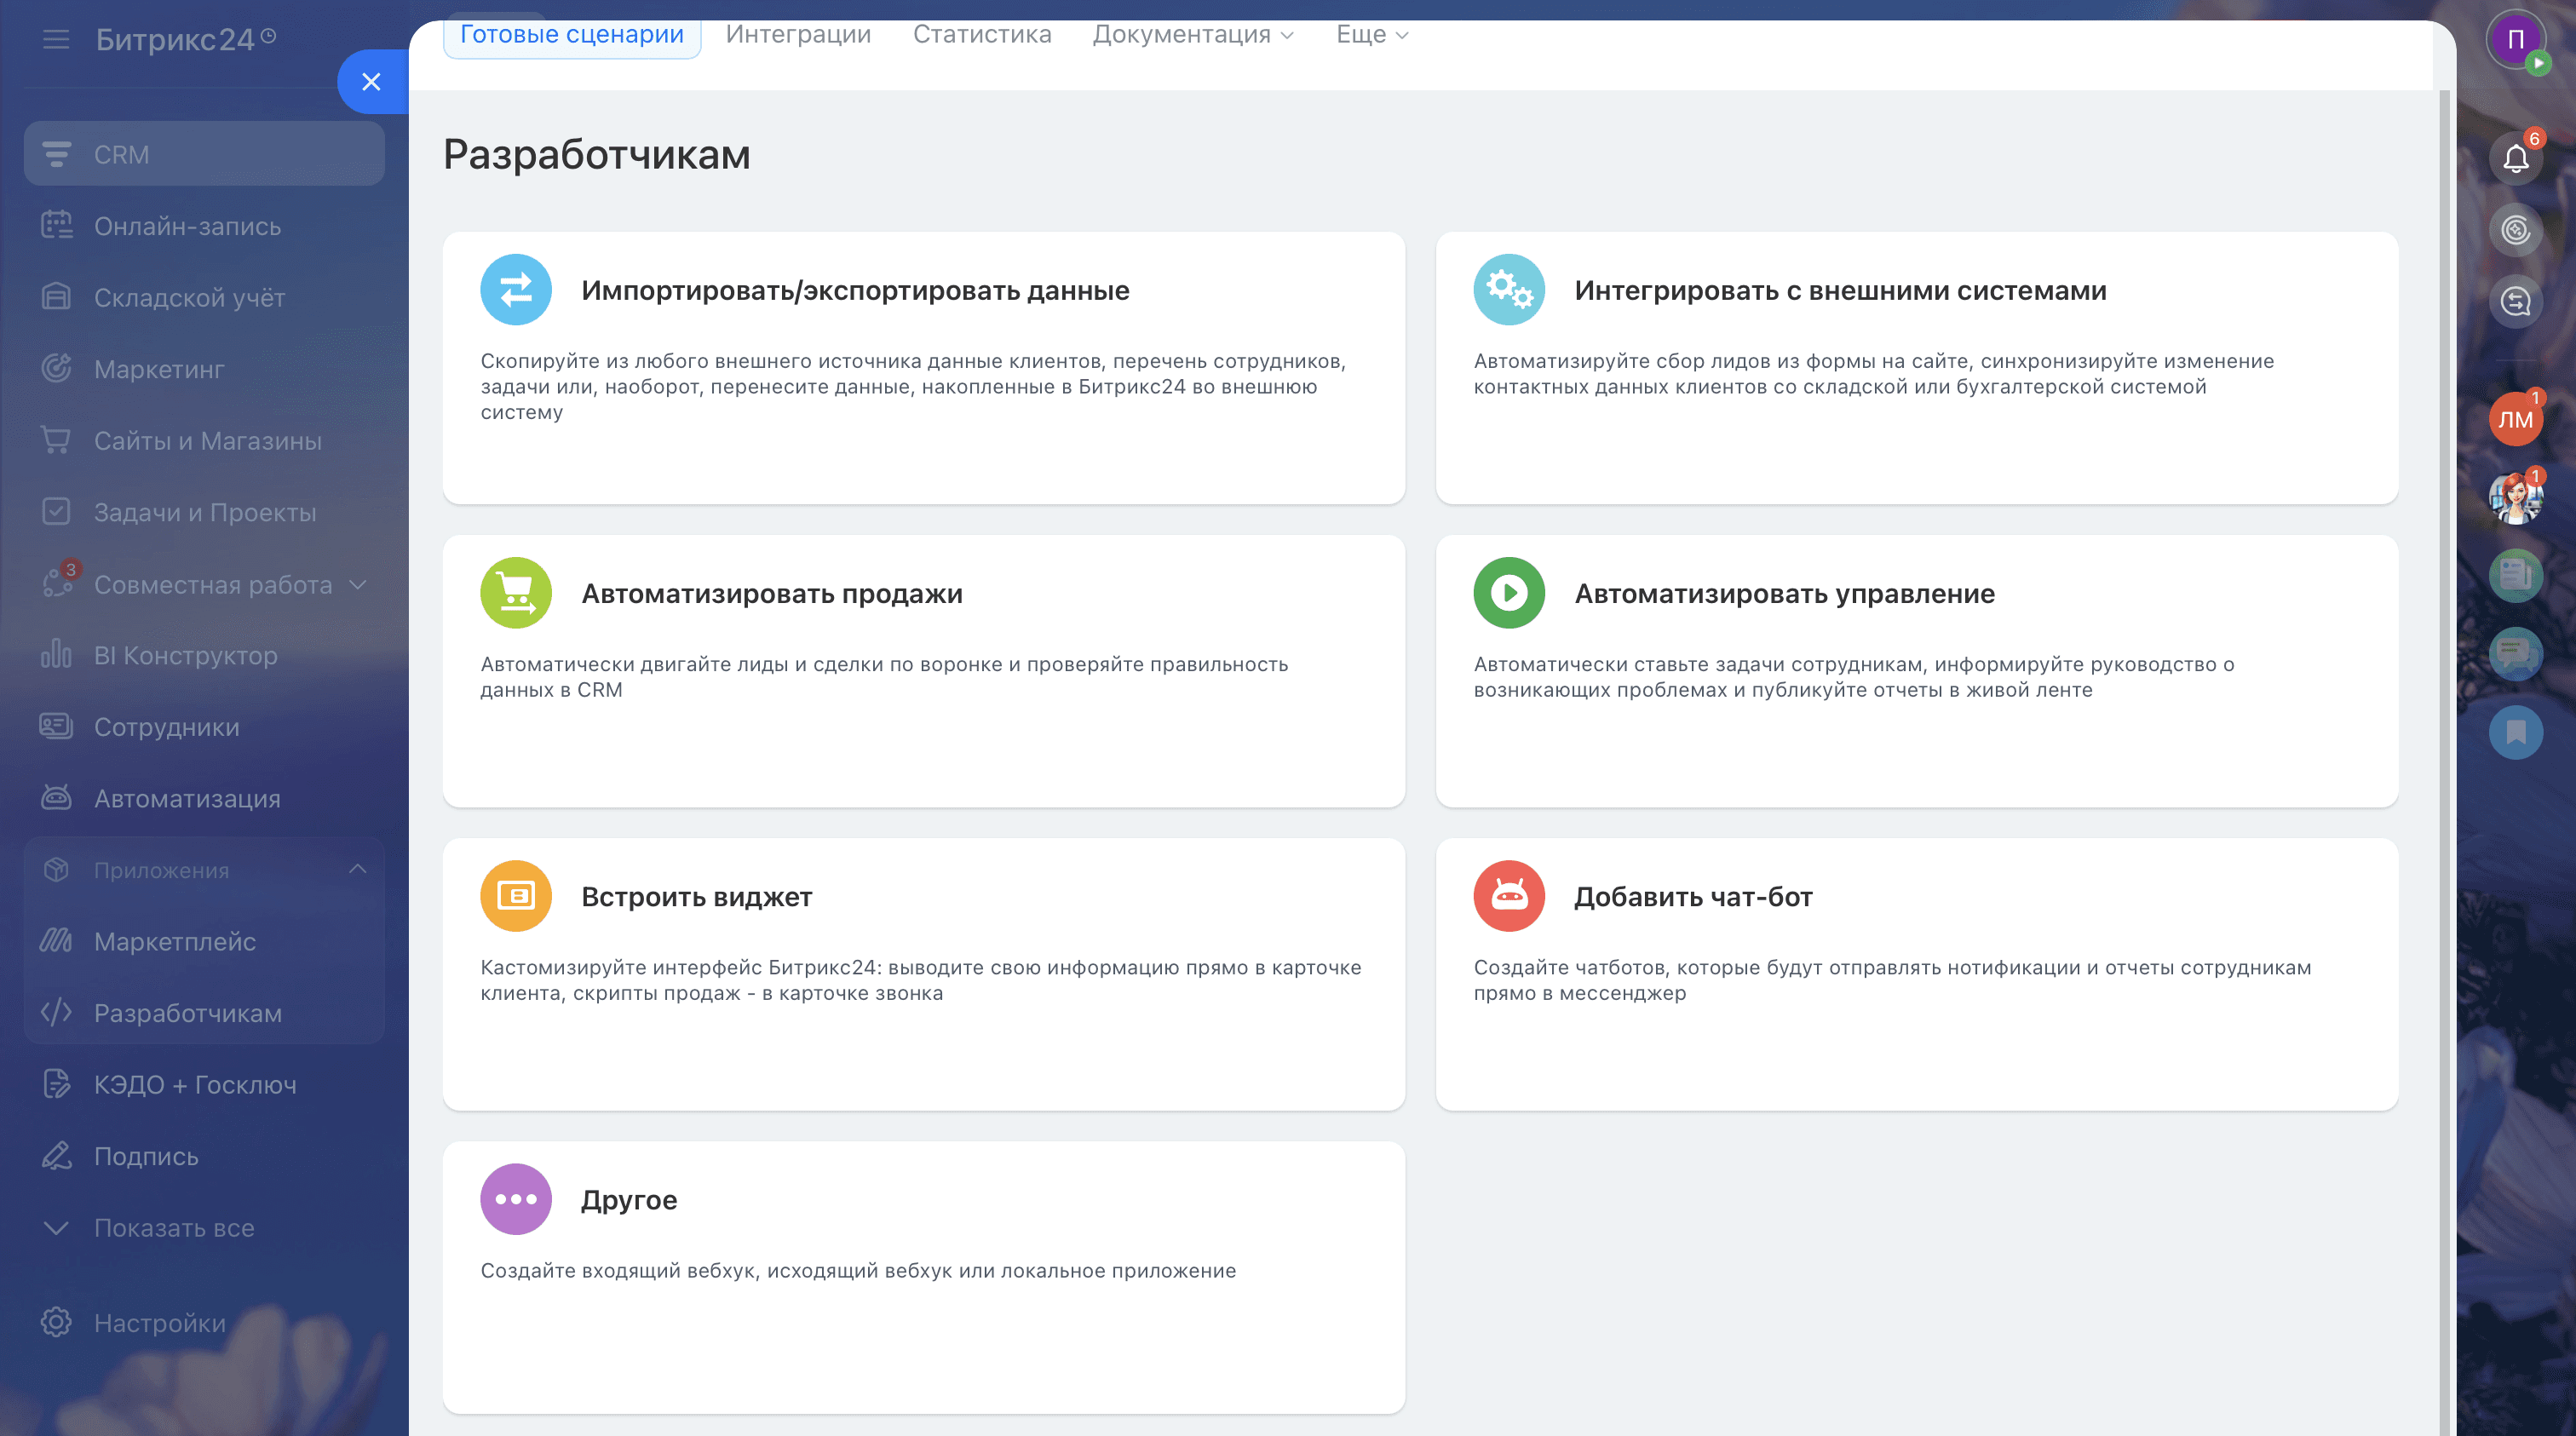Open Настройки in the sidebar
2576x1436 pixels.
click(x=204, y=1323)
